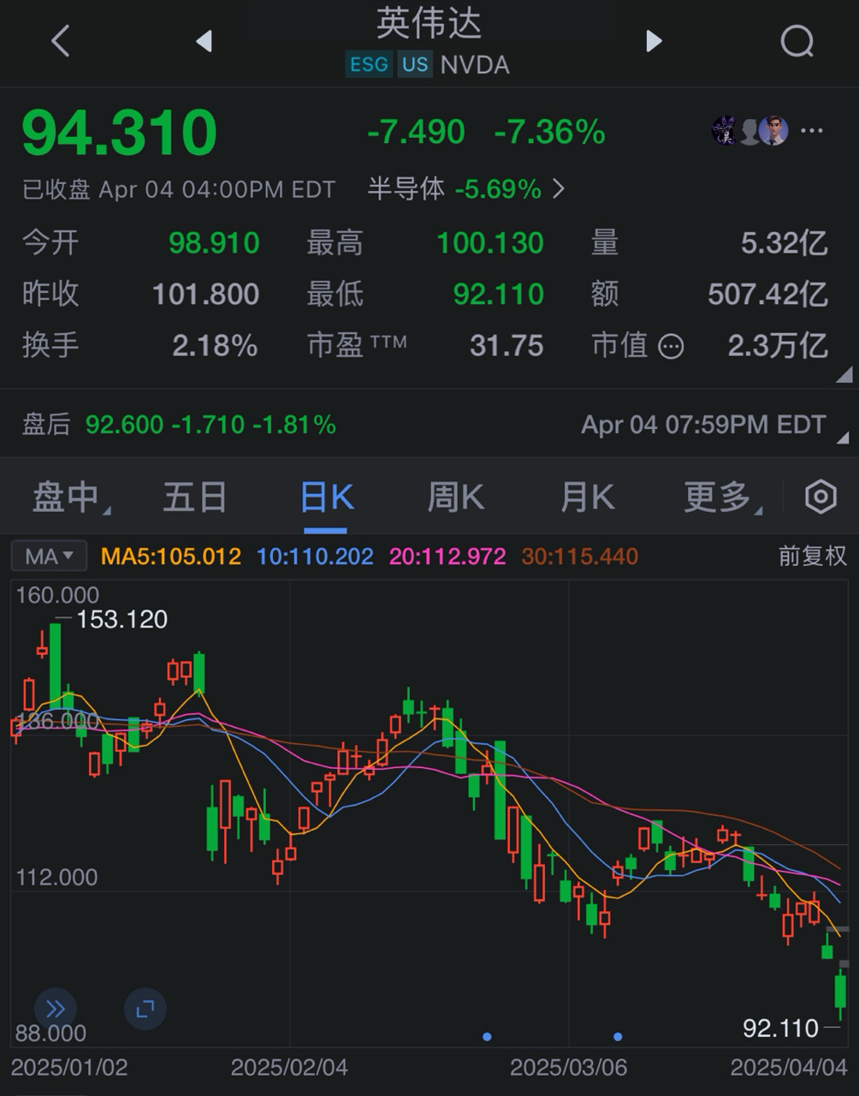This screenshot has height=1096, width=859.
Task: Tap the blue event dot near 2025/03/06
Action: 618,1037
